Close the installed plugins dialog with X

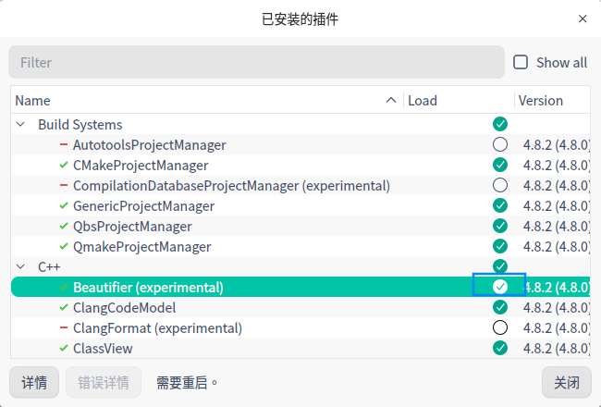583,18
